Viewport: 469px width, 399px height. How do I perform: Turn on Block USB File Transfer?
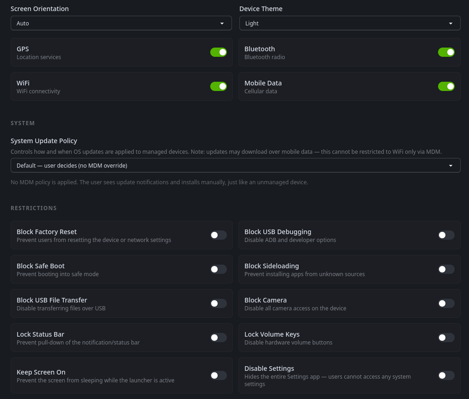[x=218, y=303]
